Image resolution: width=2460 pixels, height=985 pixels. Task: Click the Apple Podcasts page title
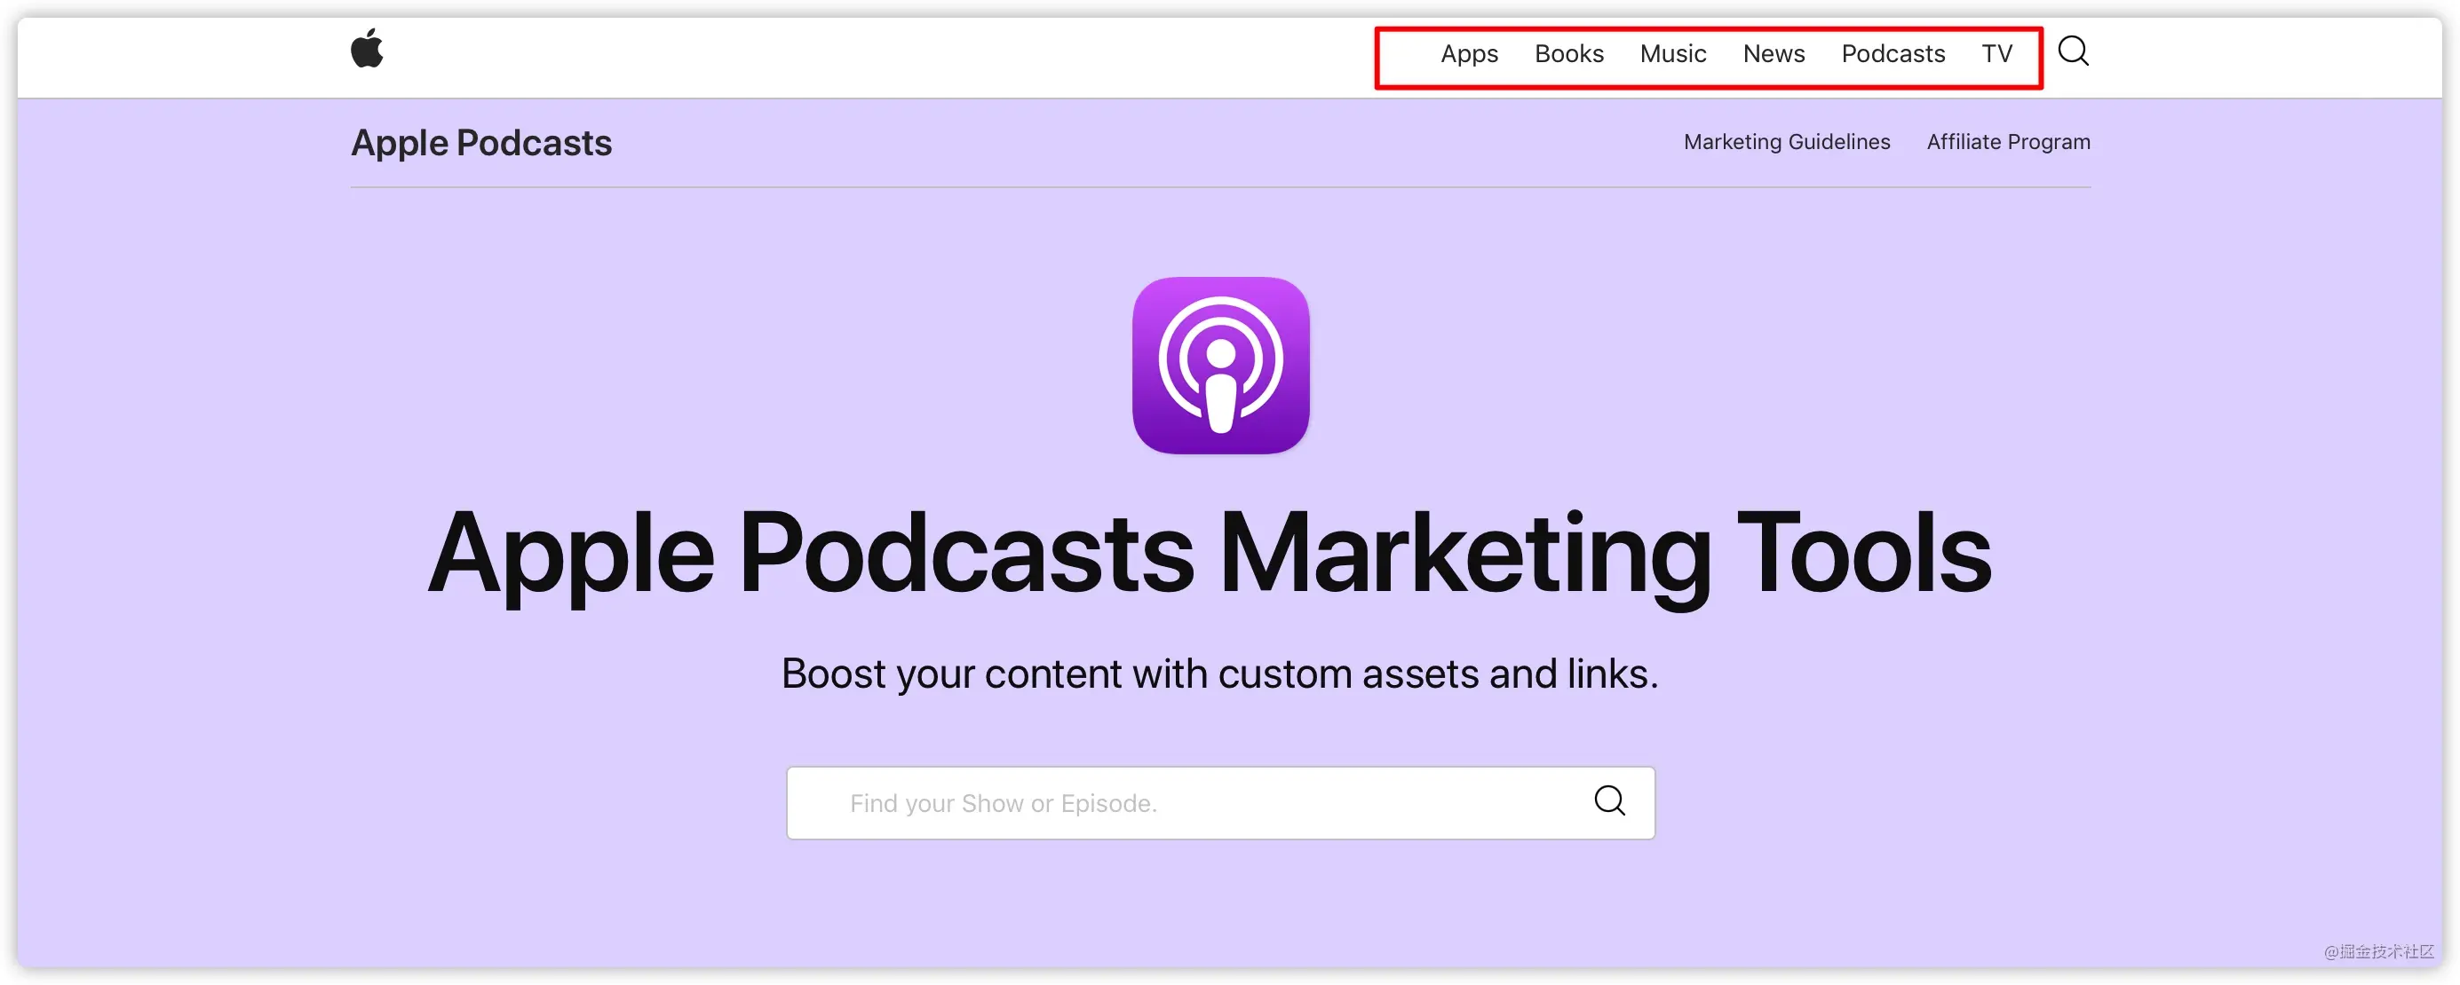click(481, 143)
